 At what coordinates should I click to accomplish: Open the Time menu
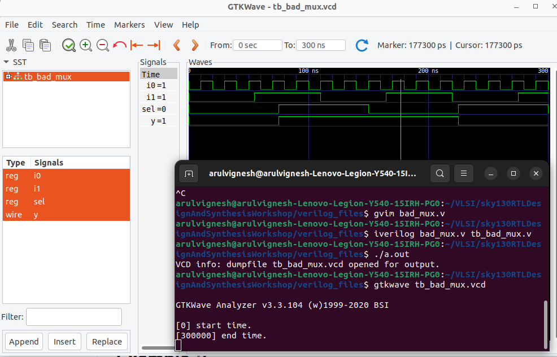[x=95, y=25]
